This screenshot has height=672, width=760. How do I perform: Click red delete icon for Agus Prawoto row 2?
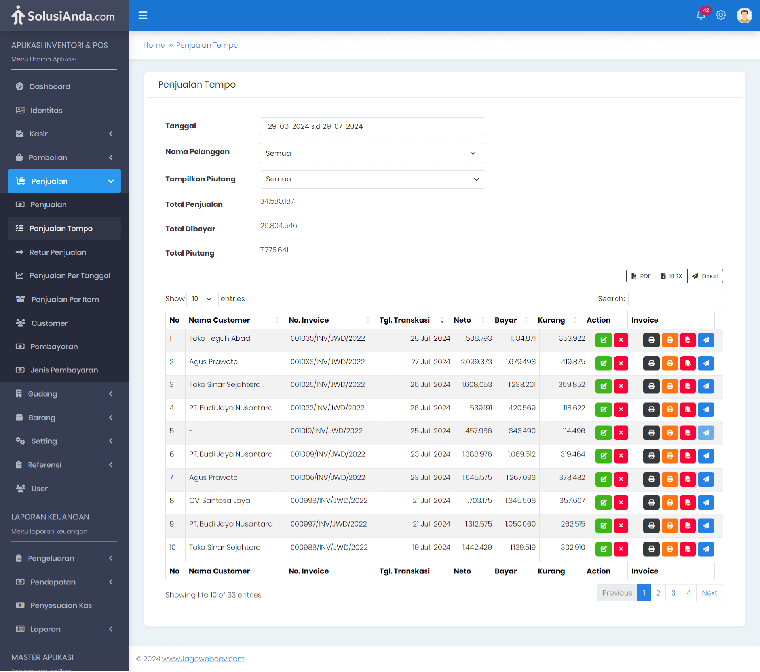[x=621, y=363]
